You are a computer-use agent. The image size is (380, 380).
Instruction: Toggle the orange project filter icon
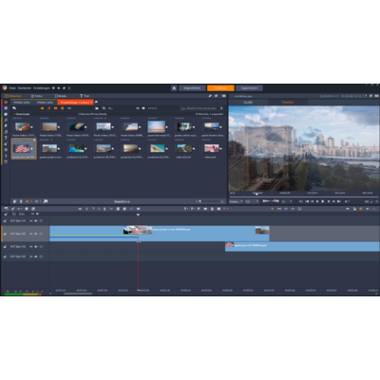(x=62, y=108)
